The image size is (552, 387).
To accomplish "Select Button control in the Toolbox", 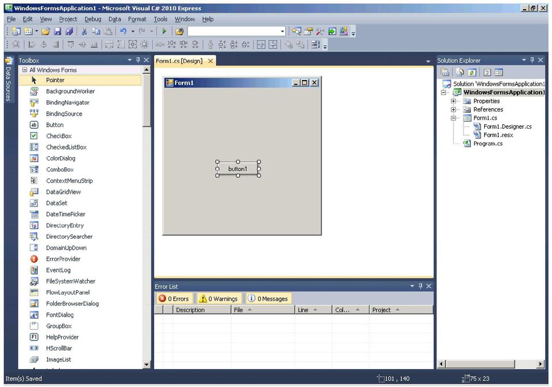I will (79, 125).
